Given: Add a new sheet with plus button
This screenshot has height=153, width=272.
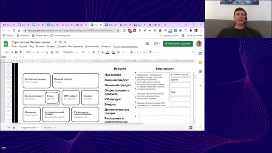Looking at the screenshot, I should tap(9, 127).
